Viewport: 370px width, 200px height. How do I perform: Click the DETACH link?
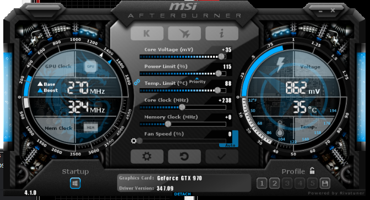(x=182, y=194)
